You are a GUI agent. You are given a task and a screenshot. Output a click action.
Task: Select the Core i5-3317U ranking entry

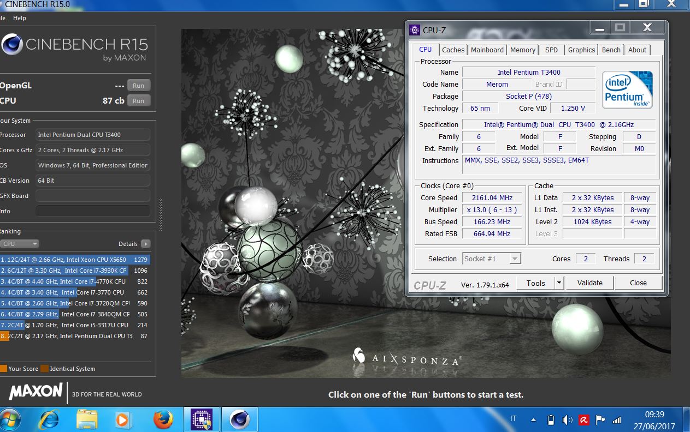pyautogui.click(x=75, y=325)
